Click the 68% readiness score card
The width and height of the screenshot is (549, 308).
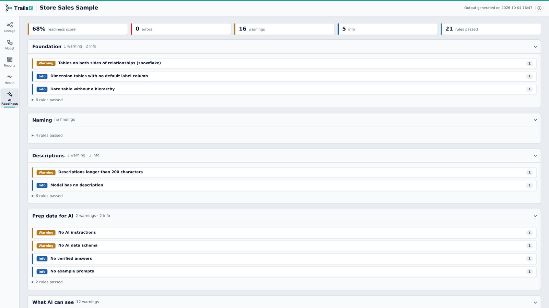coord(78,29)
